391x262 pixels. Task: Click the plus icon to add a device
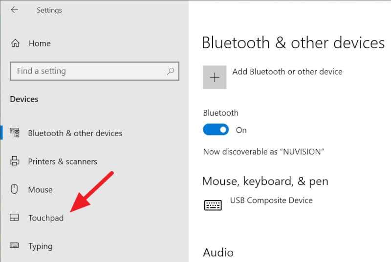coord(215,77)
